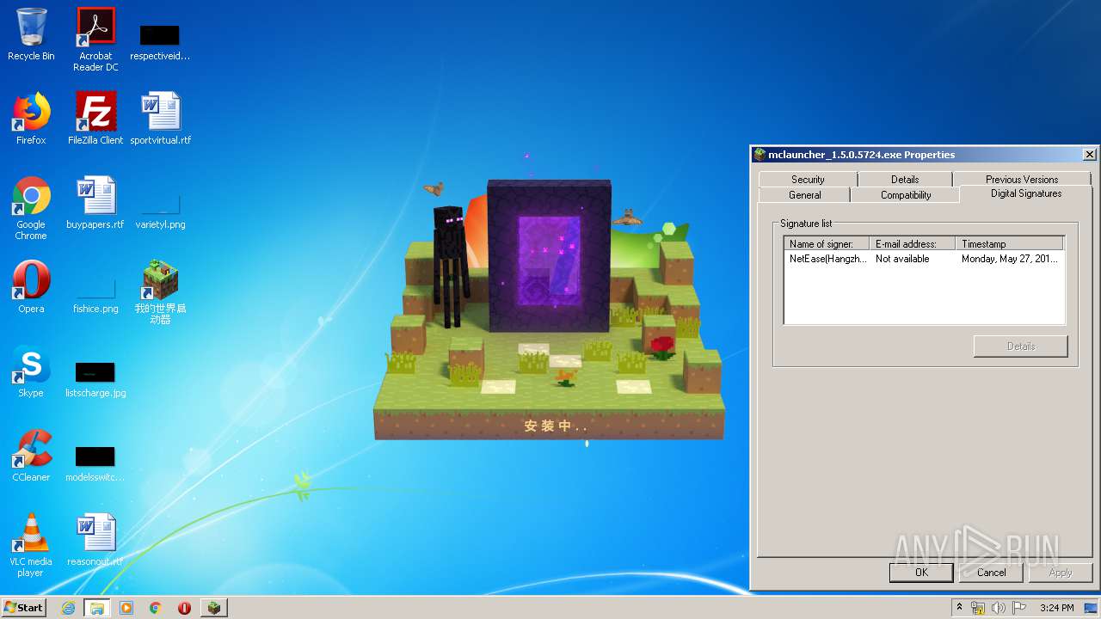1101x619 pixels.
Task: Select sportvirtual.rtf document icon
Action: [160, 119]
